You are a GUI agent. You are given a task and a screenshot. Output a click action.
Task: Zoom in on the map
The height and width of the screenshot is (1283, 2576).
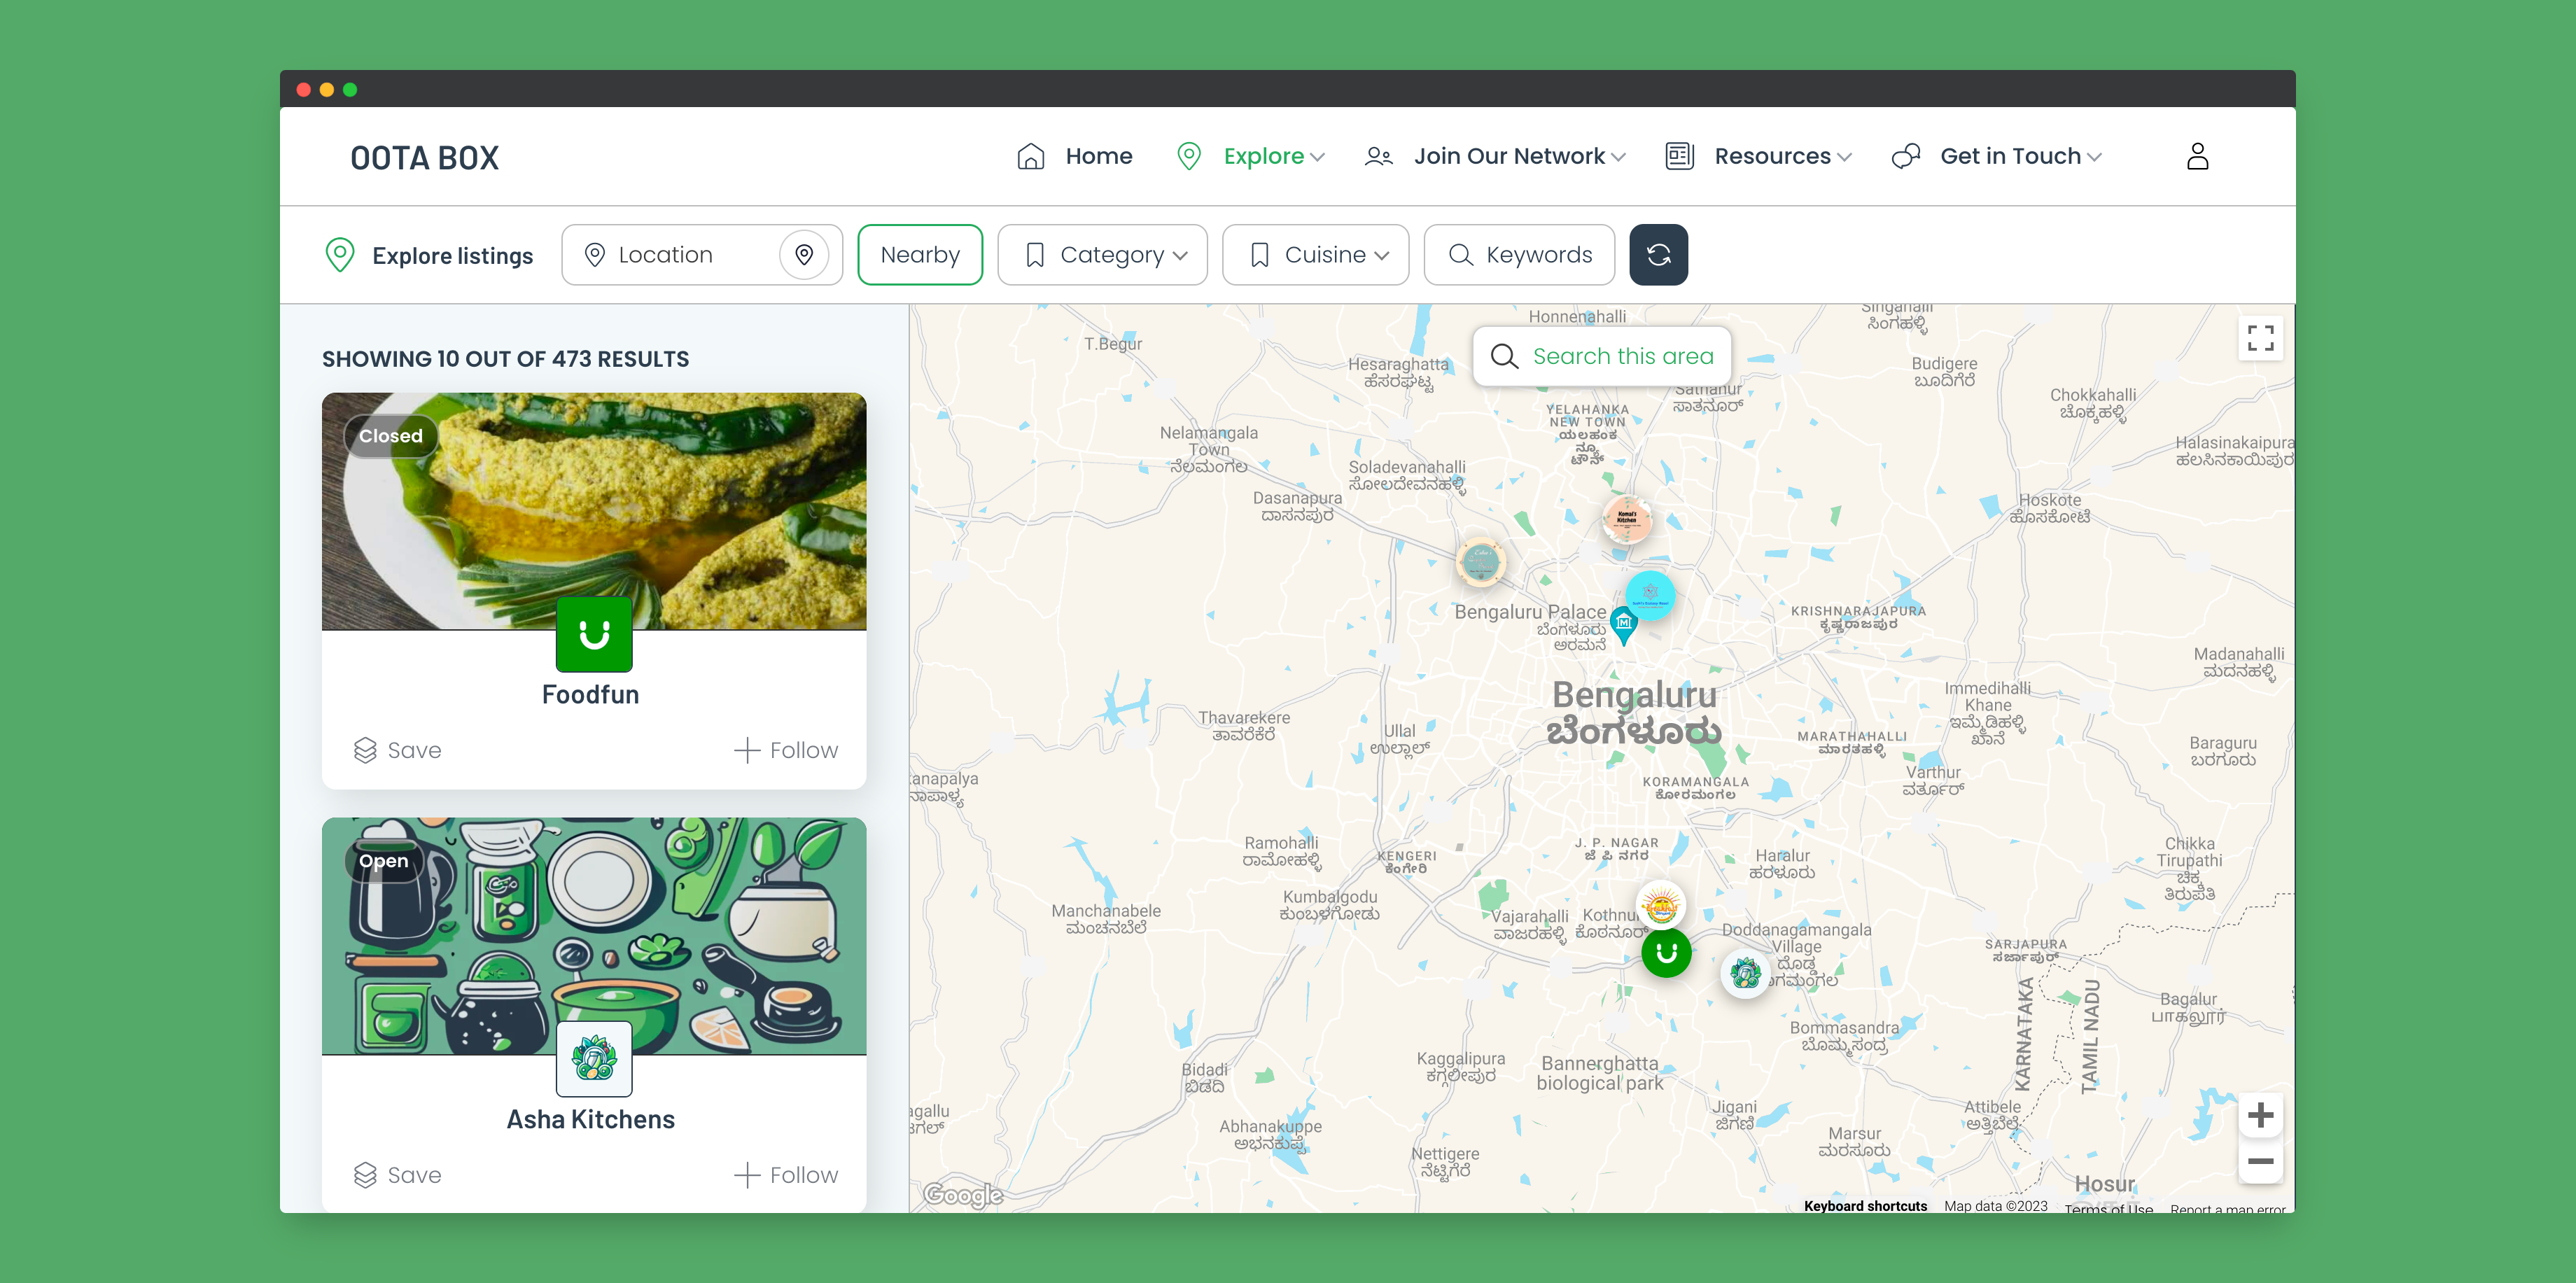pyautogui.click(x=2260, y=1115)
